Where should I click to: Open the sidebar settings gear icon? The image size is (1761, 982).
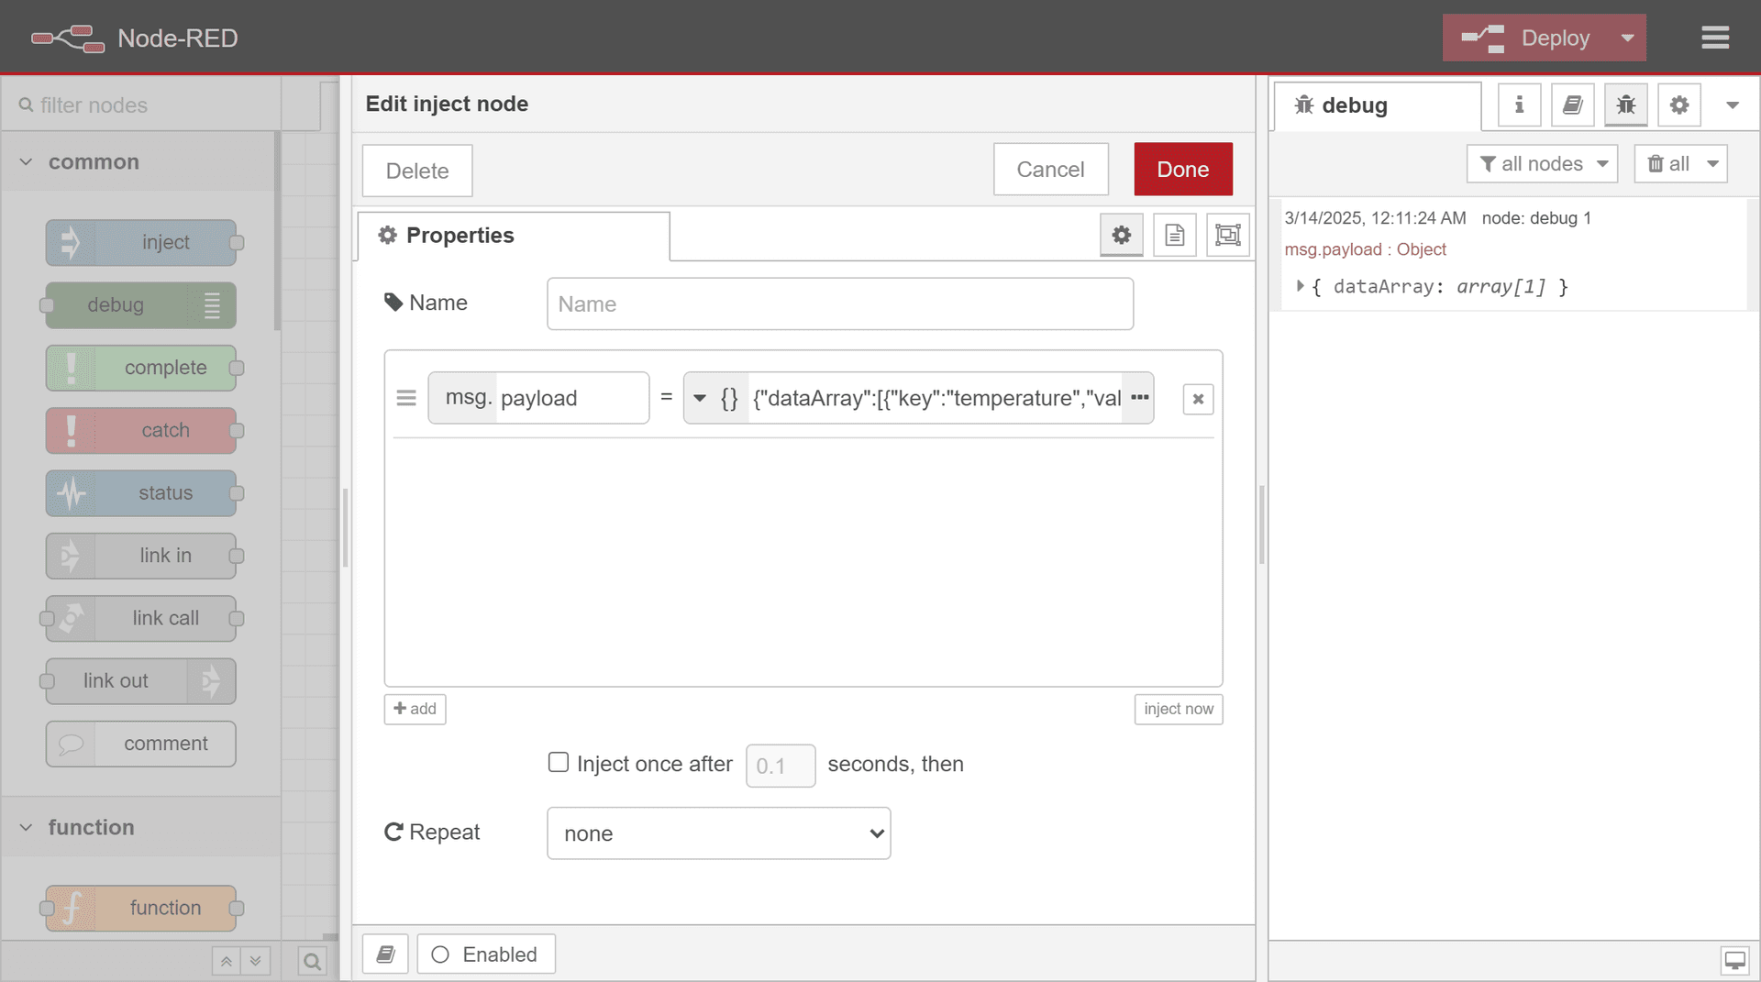click(1678, 105)
